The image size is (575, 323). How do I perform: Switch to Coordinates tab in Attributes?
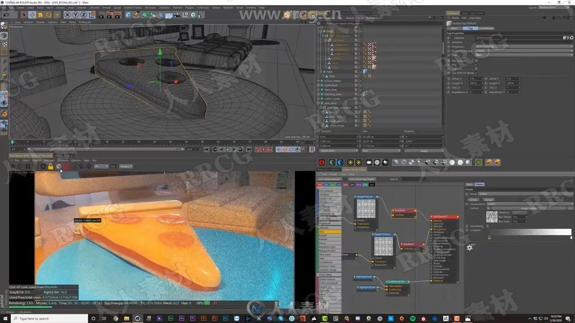tap(486, 28)
